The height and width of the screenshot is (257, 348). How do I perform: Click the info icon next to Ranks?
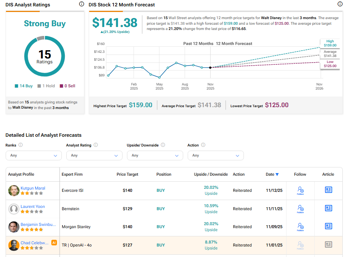[21, 145]
